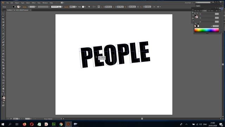Open Opera from the taskbar

pos(32,124)
